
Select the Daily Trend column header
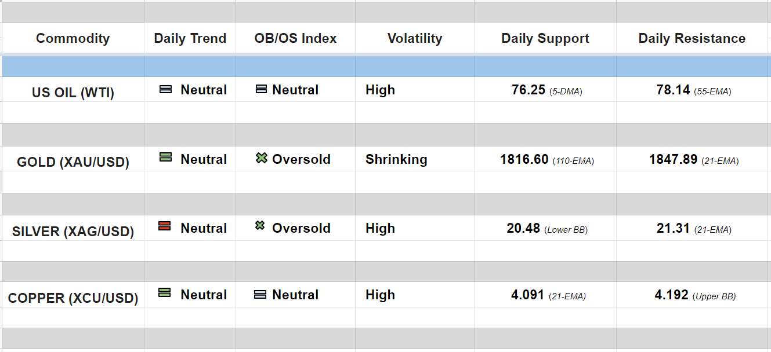(190, 38)
